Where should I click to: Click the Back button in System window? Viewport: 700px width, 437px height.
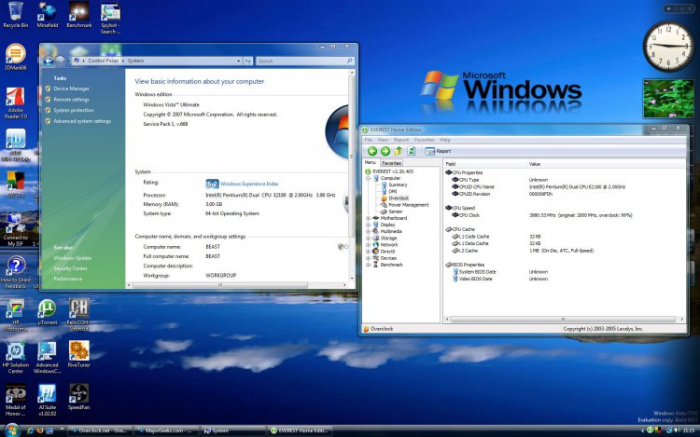pos(49,61)
